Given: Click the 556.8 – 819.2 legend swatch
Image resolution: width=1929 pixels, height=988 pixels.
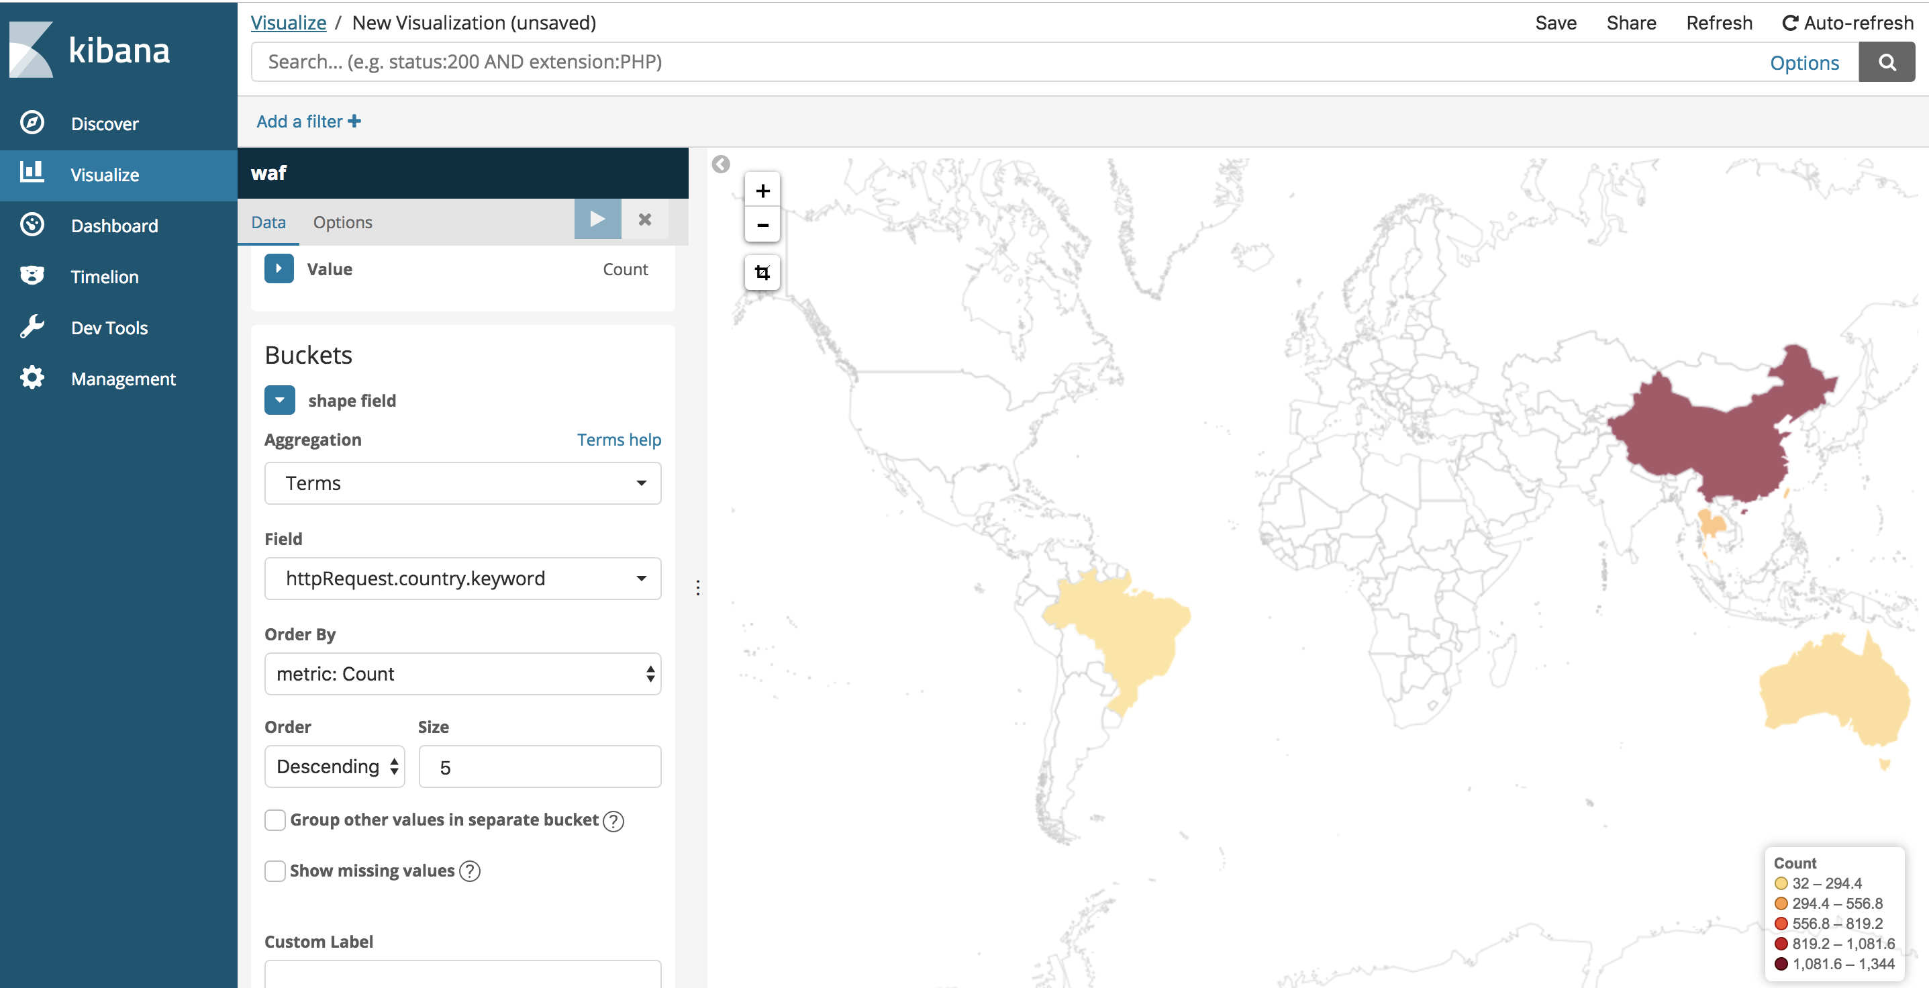Looking at the screenshot, I should pyautogui.click(x=1781, y=924).
